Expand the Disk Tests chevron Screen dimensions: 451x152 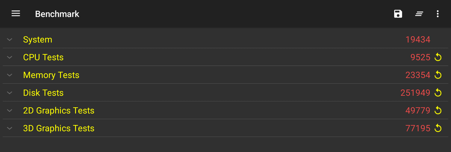(10, 93)
